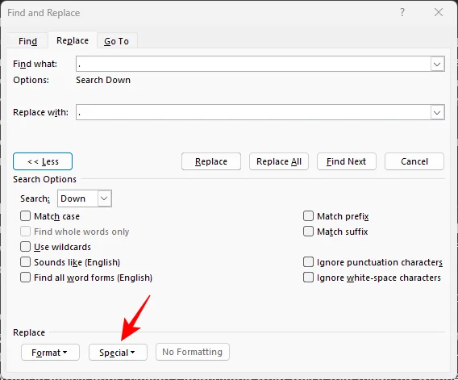Viewport: 458px width, 380px height.
Task: Expand the Search direction dropdown
Action: (104, 198)
